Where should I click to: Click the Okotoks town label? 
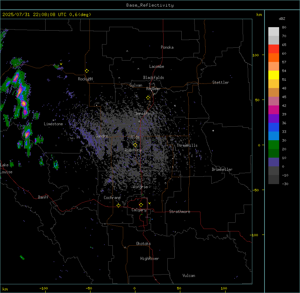143,244
